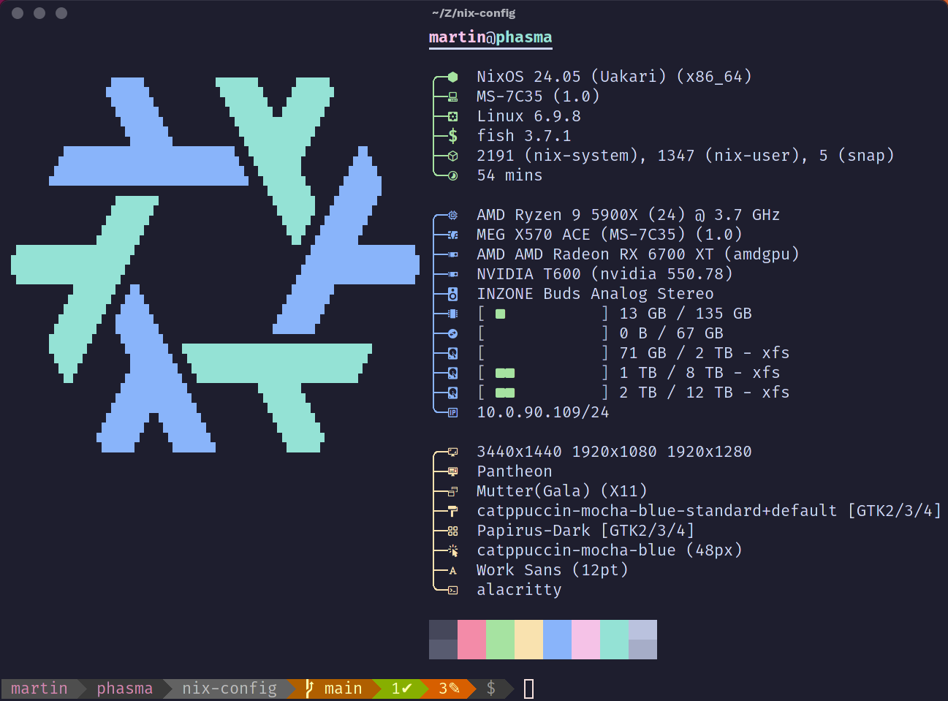Image resolution: width=948 pixels, height=701 pixels.
Task: Click the window manager icon beside Mutter(Gala)
Action: click(x=452, y=491)
